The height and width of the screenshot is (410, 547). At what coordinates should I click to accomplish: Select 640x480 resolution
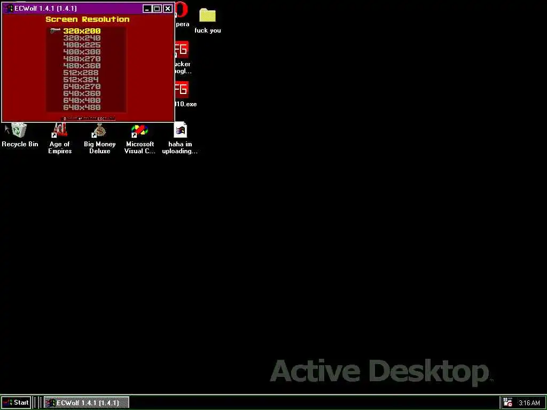pos(82,107)
